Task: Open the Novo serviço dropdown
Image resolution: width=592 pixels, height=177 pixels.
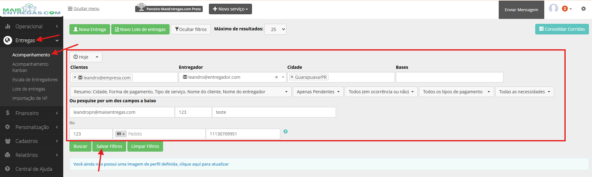Action: point(230,9)
